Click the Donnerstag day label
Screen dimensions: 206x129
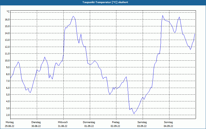point(89,122)
